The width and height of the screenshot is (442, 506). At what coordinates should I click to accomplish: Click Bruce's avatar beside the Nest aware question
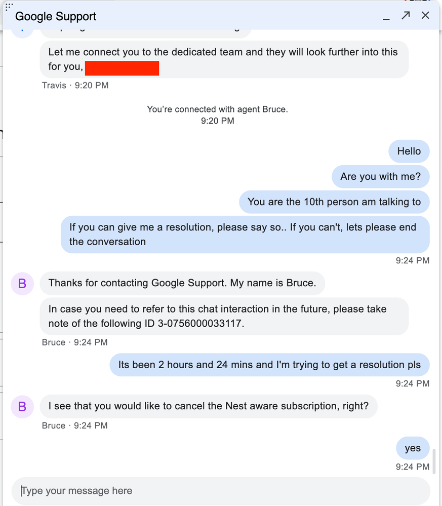22,406
